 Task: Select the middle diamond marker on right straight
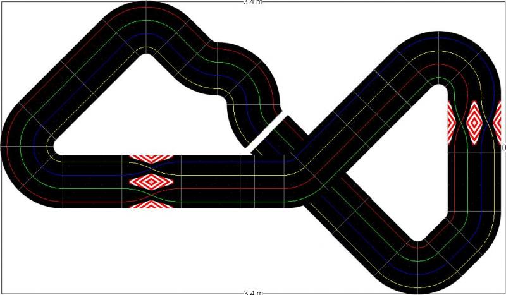pyautogui.click(x=474, y=122)
